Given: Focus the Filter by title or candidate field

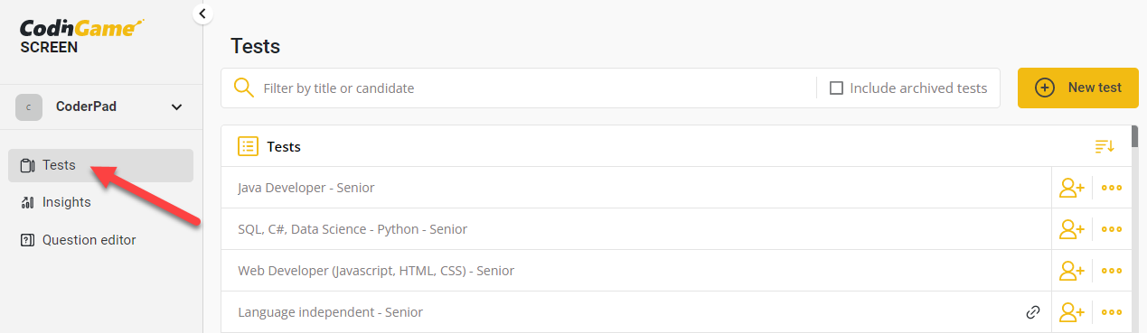Looking at the screenshot, I should (x=533, y=88).
